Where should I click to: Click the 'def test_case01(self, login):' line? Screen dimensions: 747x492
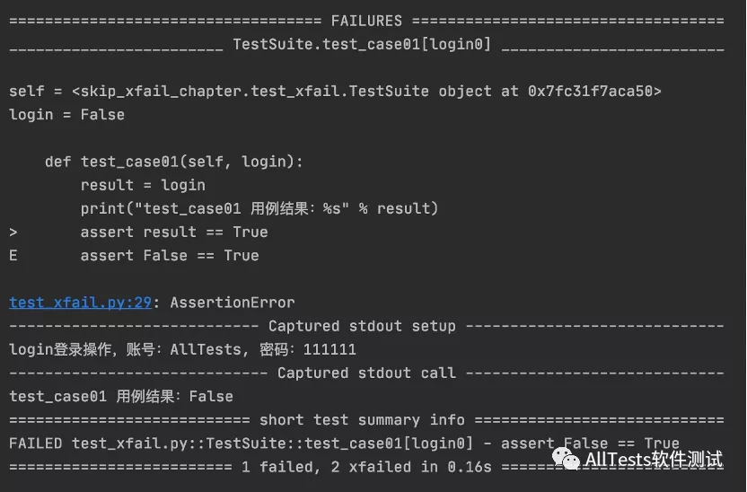pyautogui.click(x=174, y=162)
